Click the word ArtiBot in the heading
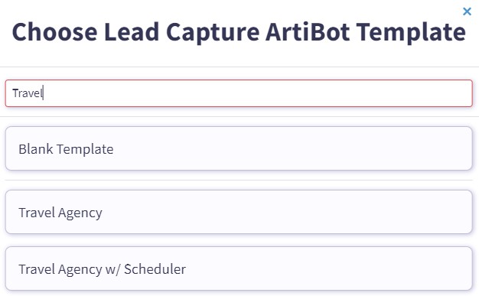 [308, 32]
